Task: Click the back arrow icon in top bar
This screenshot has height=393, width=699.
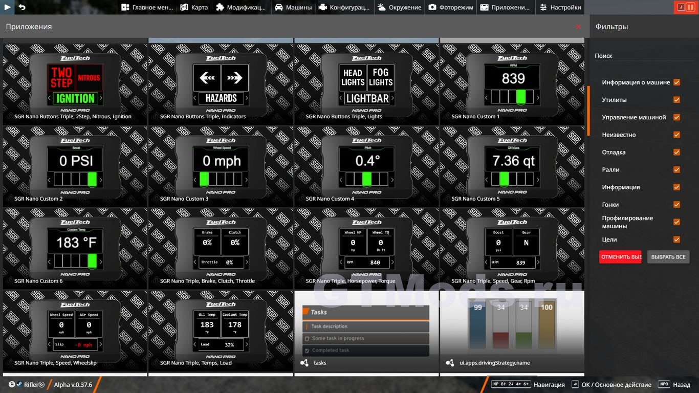Action: point(22,7)
